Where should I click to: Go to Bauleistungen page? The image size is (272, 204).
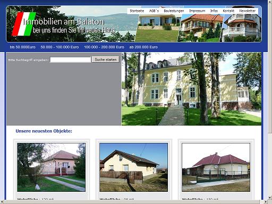(174, 11)
